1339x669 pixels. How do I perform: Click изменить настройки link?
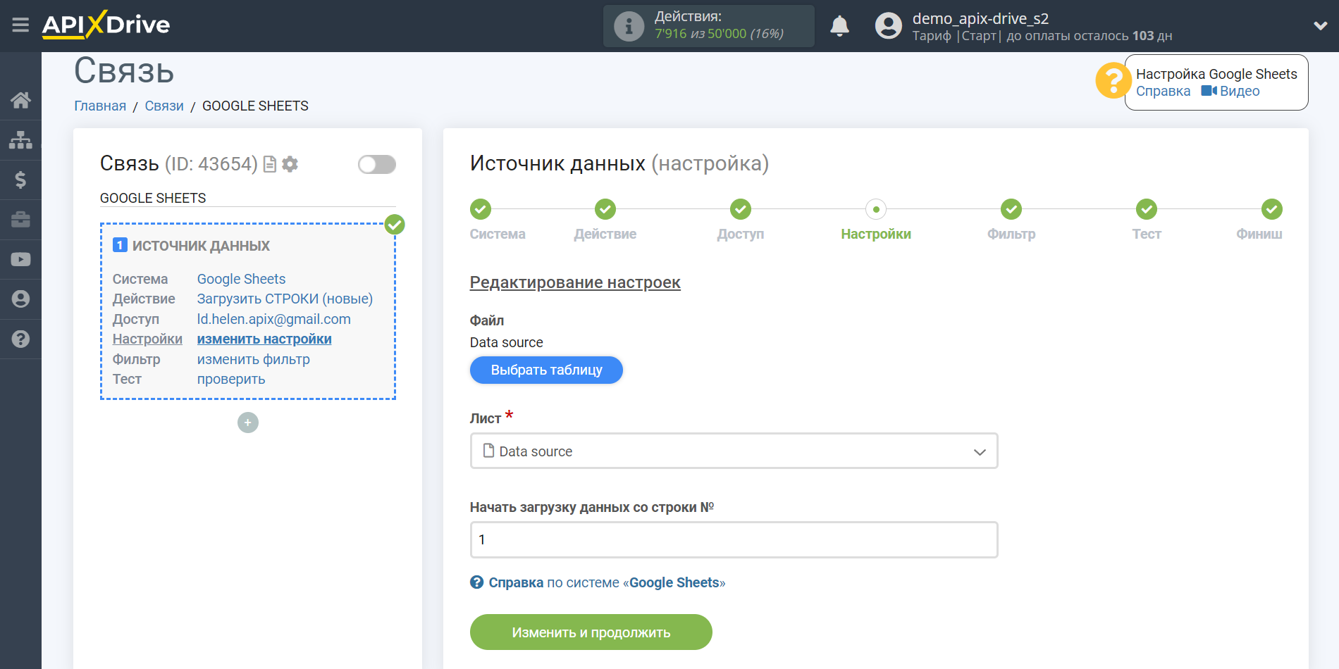(x=264, y=339)
